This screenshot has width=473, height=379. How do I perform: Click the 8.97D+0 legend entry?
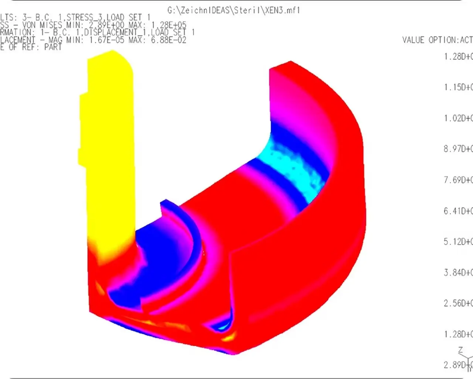[458, 149]
